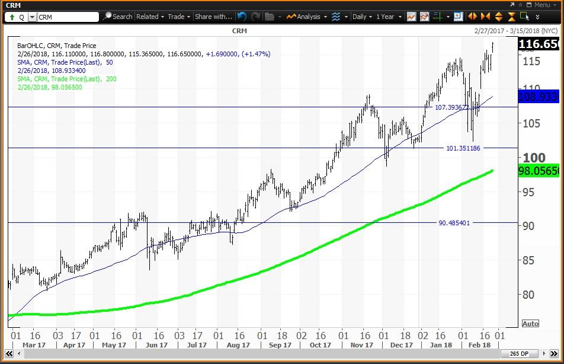Compress chart horizontally with inward arrows
Image resolution: width=564 pixels, height=364 pixels.
coord(485,17)
